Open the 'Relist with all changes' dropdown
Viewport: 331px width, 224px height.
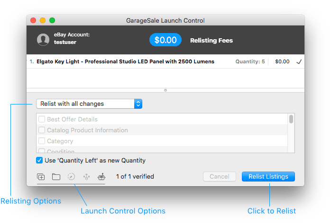point(89,103)
